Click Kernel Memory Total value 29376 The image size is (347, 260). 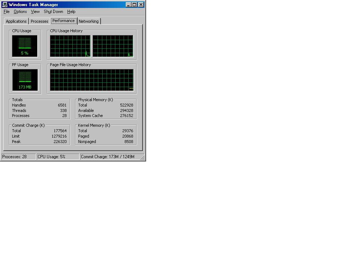click(x=128, y=131)
